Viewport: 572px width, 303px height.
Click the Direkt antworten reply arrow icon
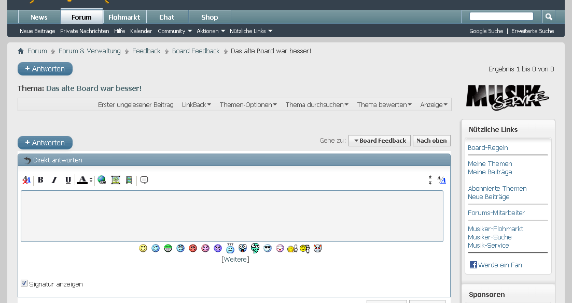[27, 160]
